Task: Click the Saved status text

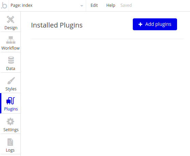Action: point(126,5)
